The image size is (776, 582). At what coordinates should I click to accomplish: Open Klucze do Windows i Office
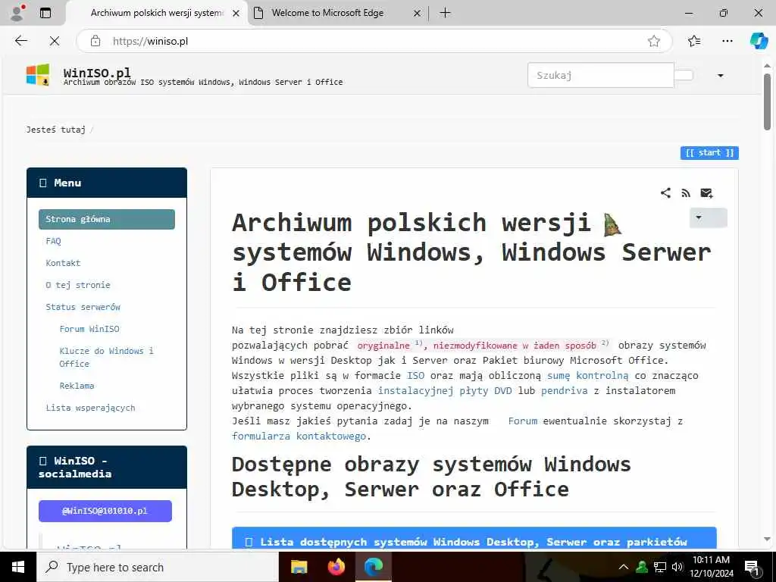point(106,357)
